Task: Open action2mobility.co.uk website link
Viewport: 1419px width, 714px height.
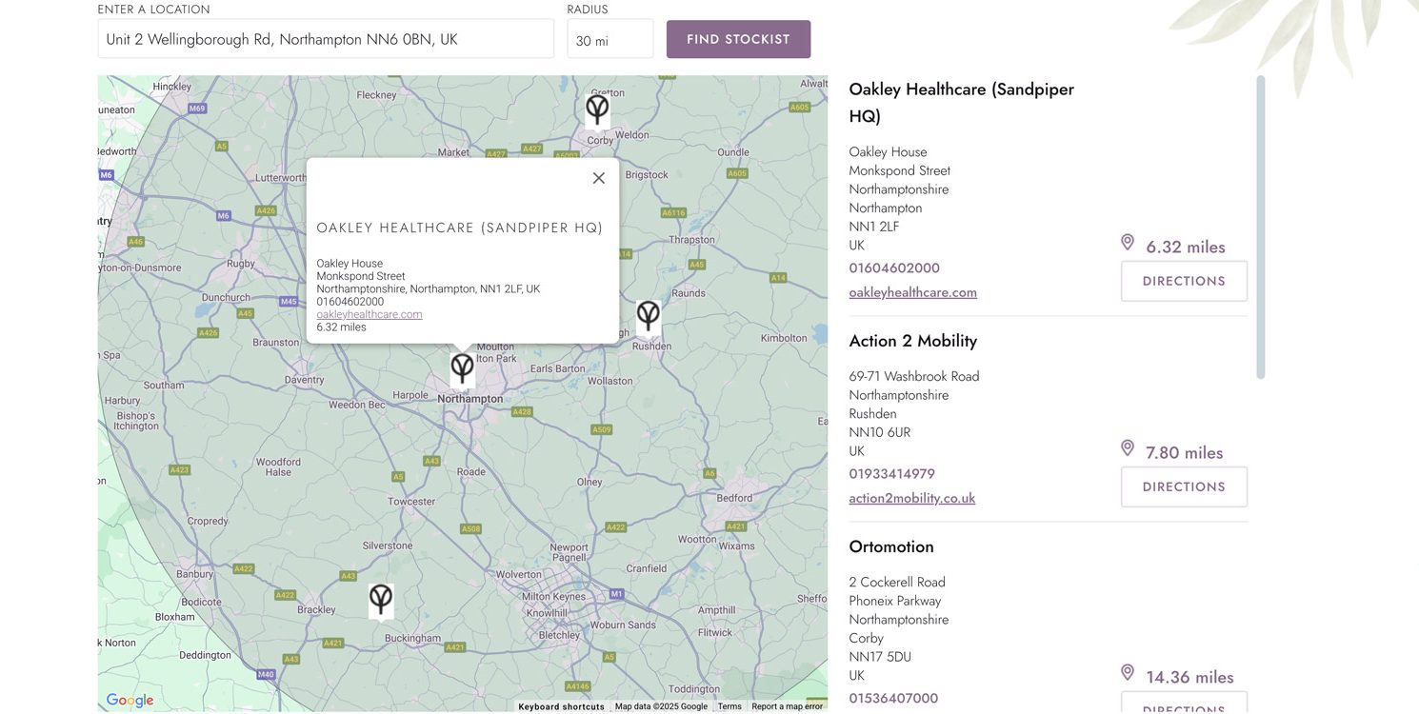Action: (x=911, y=498)
